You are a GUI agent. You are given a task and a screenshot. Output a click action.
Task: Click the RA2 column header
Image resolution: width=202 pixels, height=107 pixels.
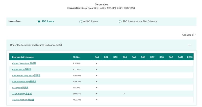click(x=106, y=57)
